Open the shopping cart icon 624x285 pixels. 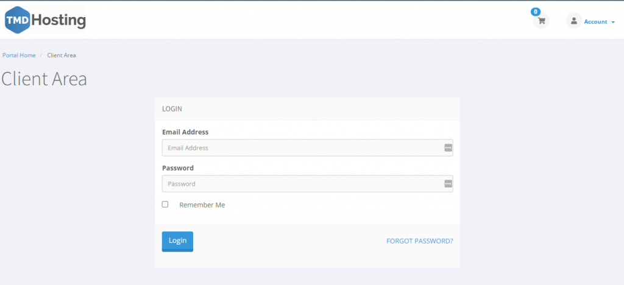pyautogui.click(x=541, y=21)
